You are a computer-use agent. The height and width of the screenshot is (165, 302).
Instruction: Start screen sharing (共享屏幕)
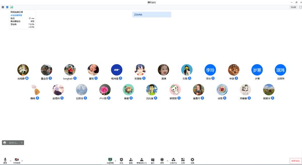coord(110,161)
